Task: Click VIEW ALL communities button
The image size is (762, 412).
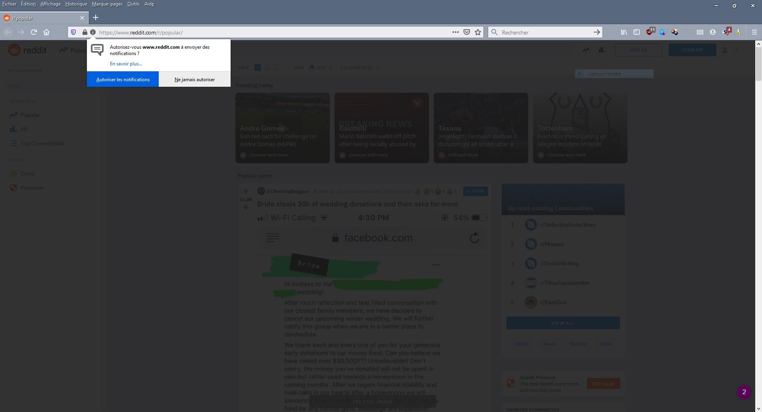Action: click(563, 323)
